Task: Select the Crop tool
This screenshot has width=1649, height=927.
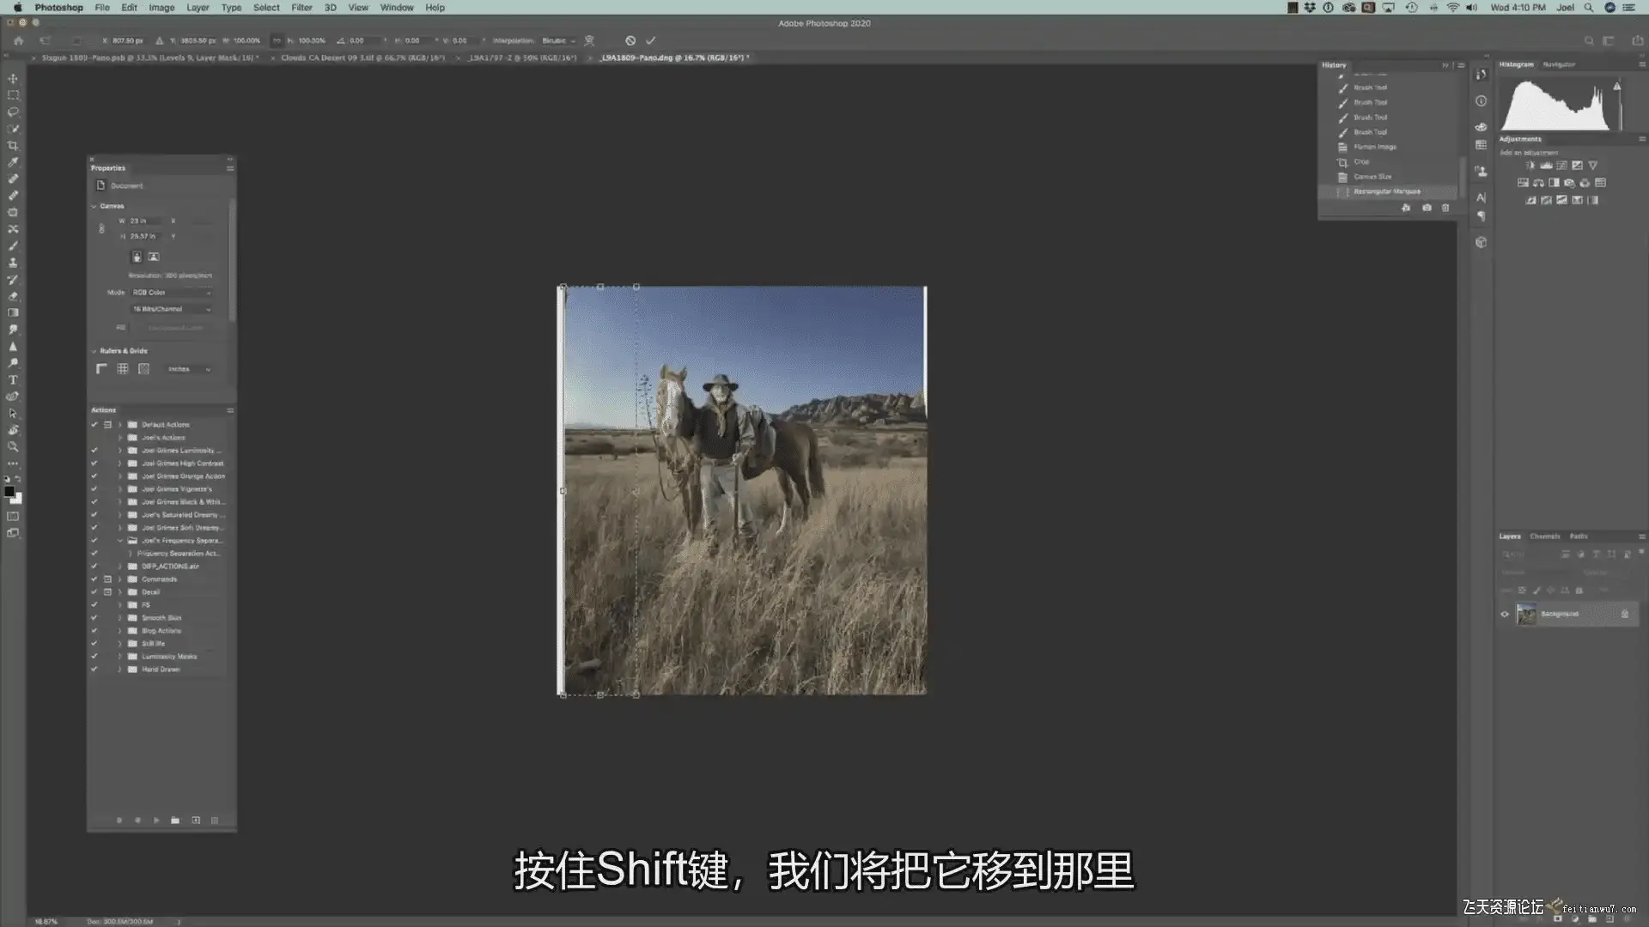Action: pos(13,146)
